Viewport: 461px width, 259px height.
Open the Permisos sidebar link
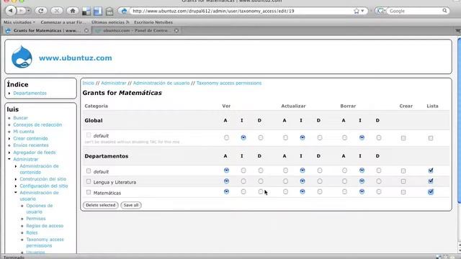[x=36, y=219]
